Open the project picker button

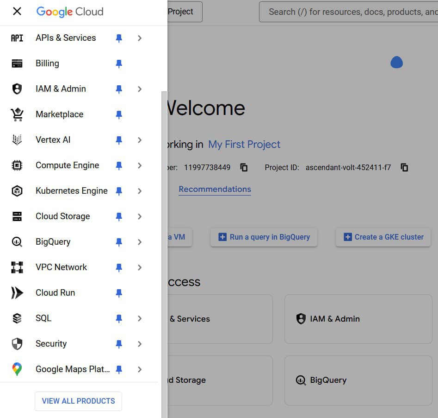click(x=185, y=12)
